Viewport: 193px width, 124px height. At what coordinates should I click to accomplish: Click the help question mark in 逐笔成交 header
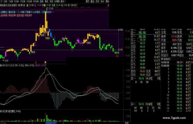(x=192, y=59)
